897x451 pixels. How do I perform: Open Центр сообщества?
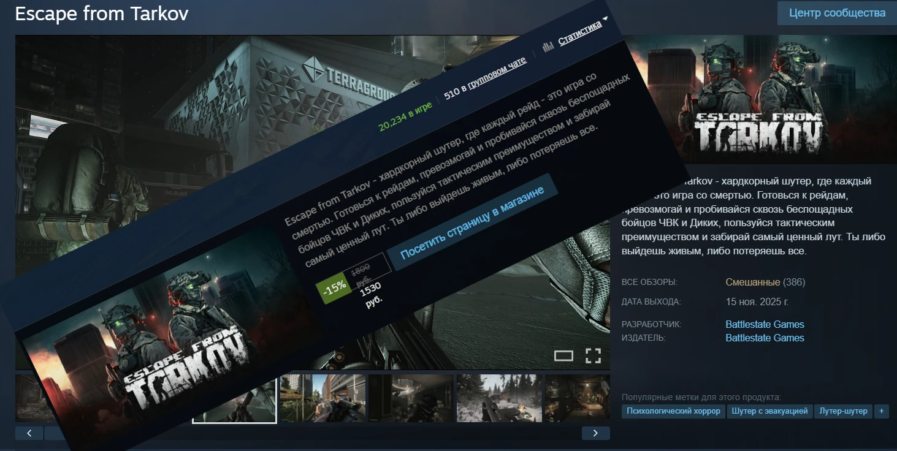836,12
